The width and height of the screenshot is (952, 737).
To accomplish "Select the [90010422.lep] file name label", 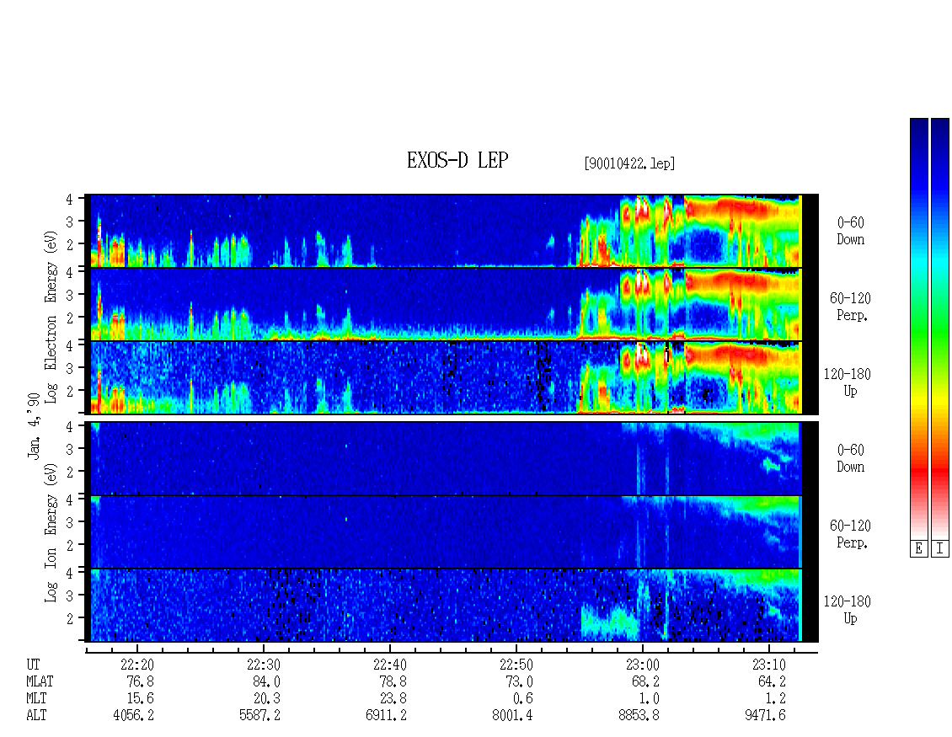I will point(629,163).
